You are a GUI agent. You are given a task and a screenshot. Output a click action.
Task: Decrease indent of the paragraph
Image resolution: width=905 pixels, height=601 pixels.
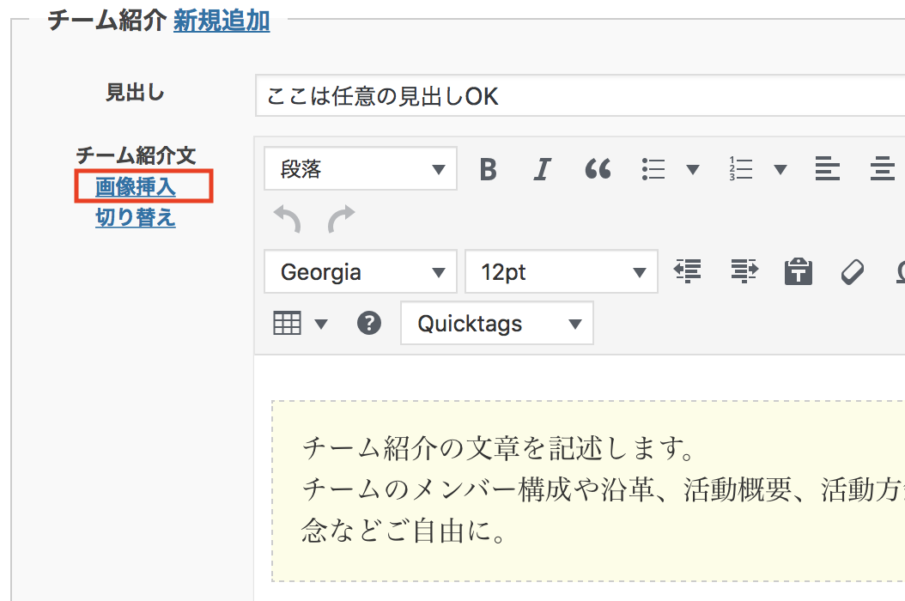[x=688, y=270]
